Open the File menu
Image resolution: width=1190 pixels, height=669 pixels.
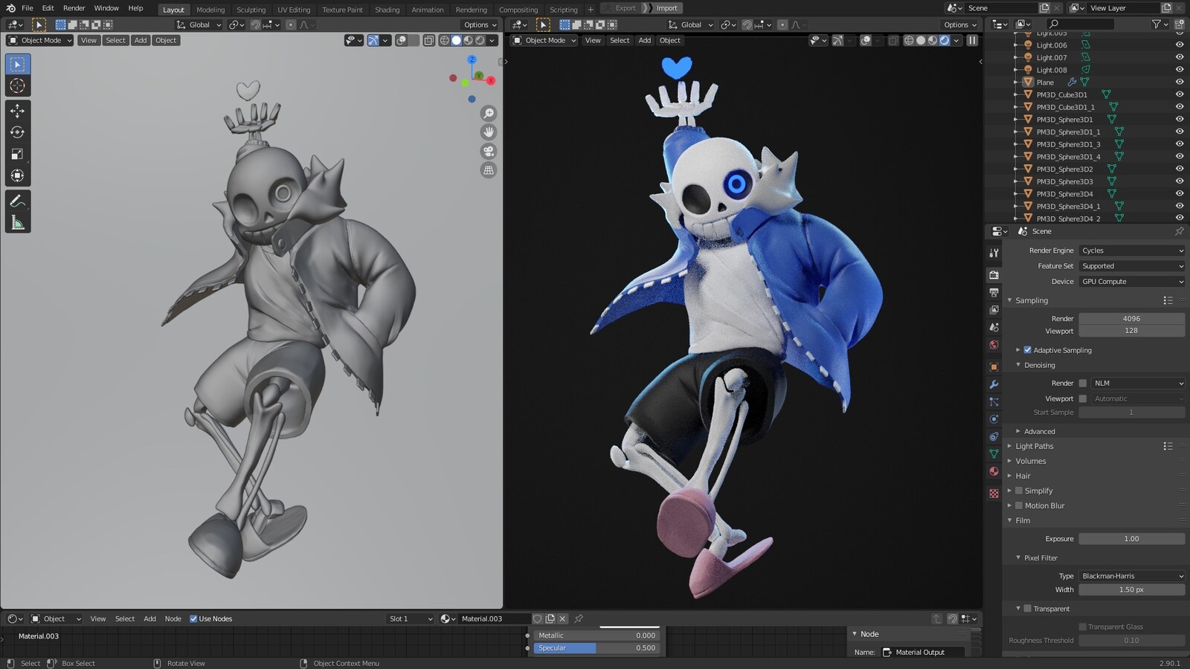tap(28, 8)
